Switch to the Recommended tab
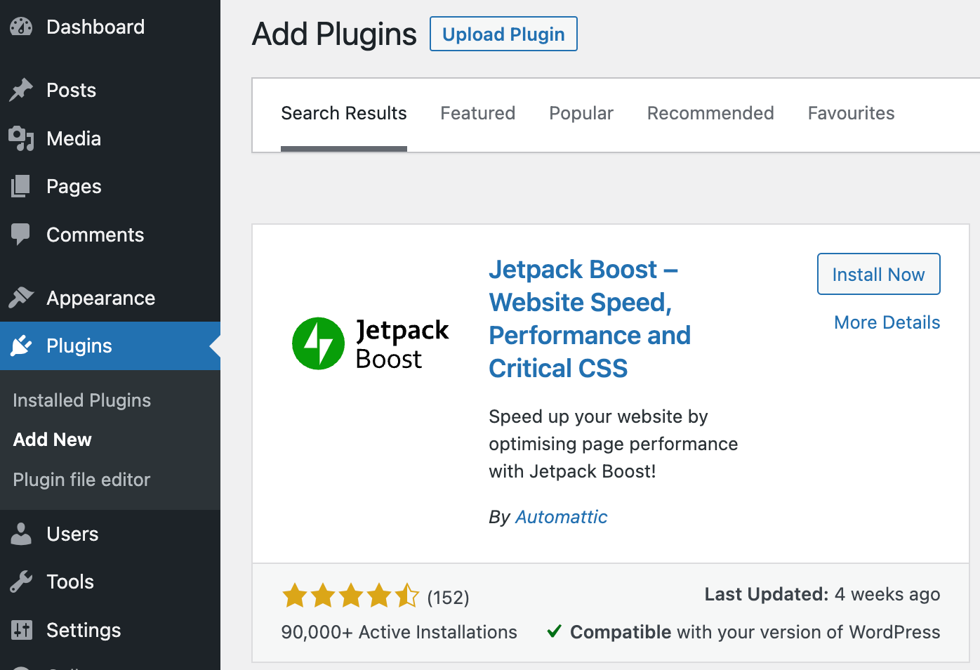Screen dimensions: 980x670 [710, 113]
